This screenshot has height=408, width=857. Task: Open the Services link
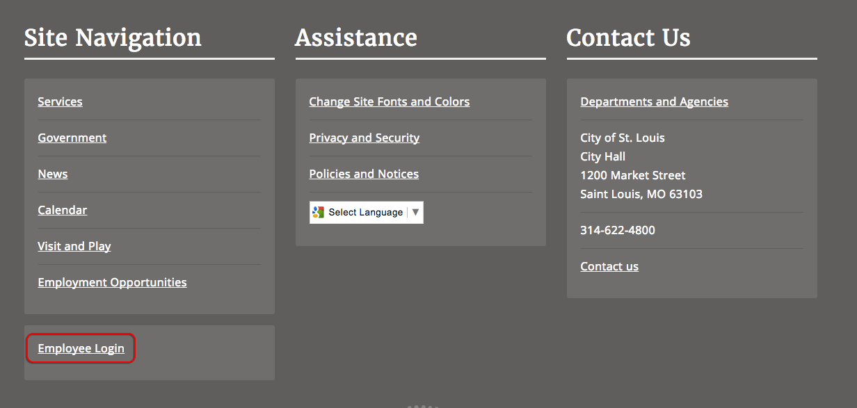pos(60,101)
